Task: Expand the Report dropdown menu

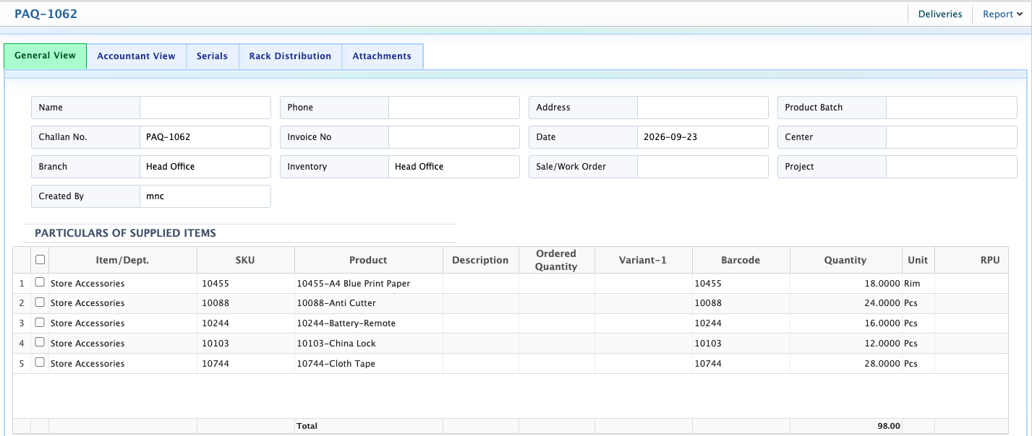Action: (1002, 14)
